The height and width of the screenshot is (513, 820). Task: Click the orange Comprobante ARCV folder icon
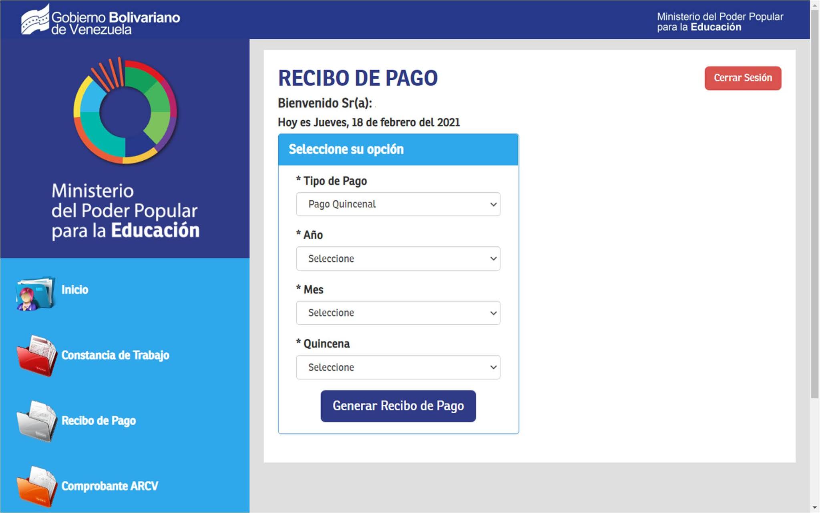coord(37,486)
